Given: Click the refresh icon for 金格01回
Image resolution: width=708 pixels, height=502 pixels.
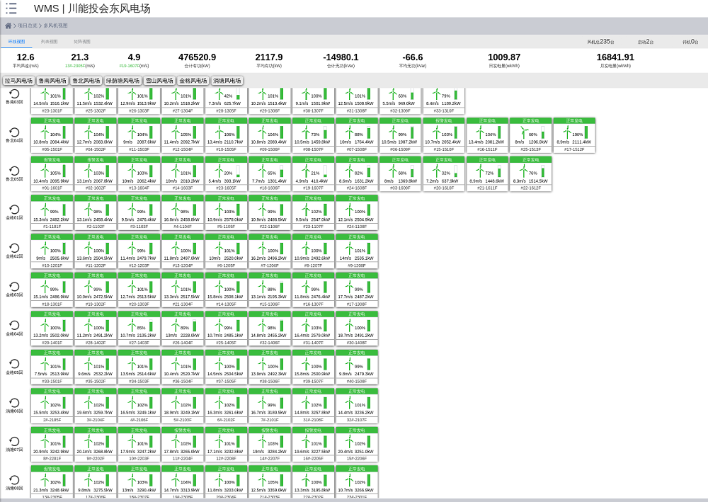Looking at the screenshot, I should tap(14, 210).
